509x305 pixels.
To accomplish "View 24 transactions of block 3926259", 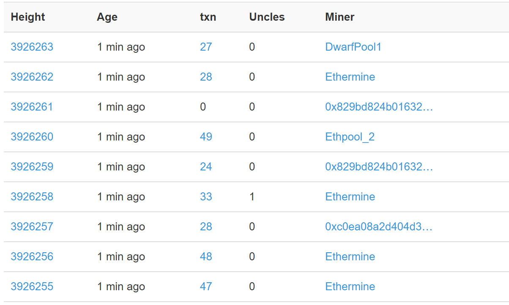I will pos(206,167).
